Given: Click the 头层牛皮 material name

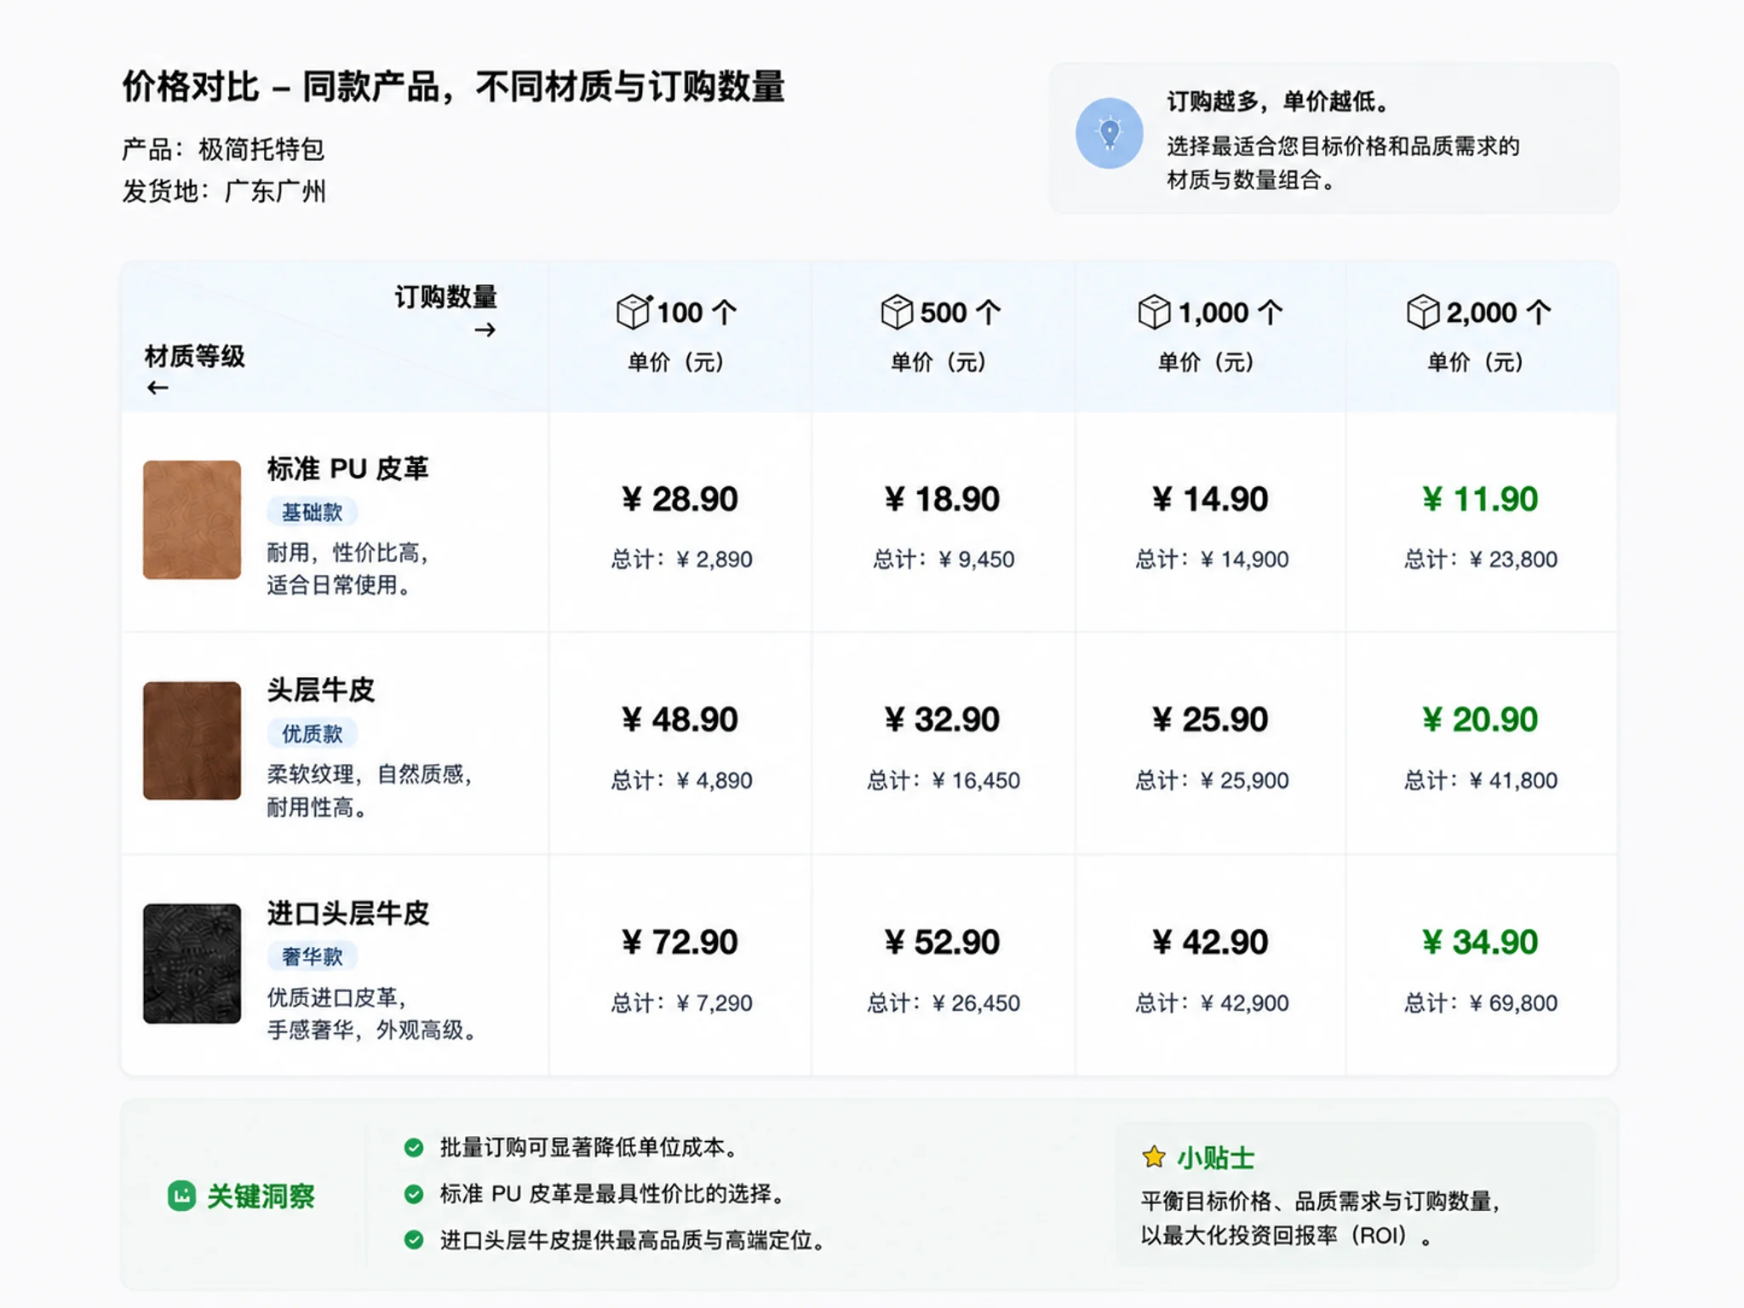Looking at the screenshot, I should coord(321,690).
